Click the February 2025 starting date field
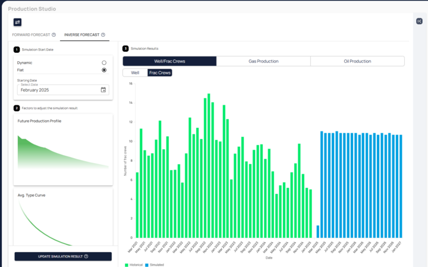Image resolution: width=428 pixels, height=267 pixels. (x=58, y=90)
